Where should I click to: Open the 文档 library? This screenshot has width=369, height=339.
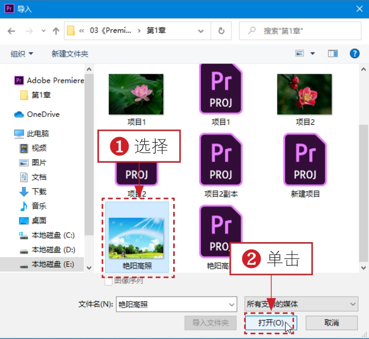tap(33, 177)
